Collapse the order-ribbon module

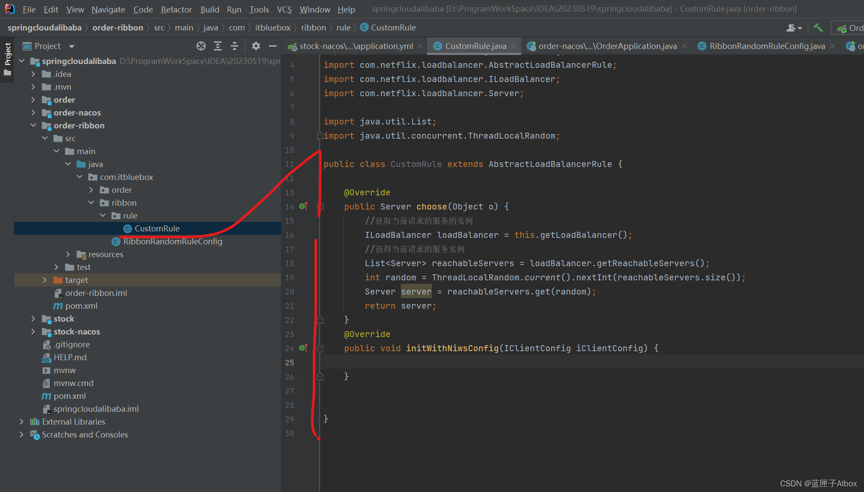(34, 125)
